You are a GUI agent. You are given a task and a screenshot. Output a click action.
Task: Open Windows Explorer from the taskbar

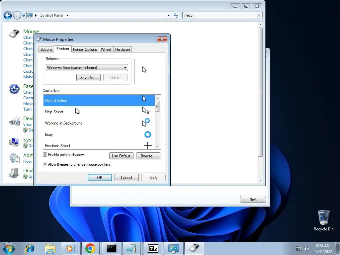pyautogui.click(x=50, y=248)
